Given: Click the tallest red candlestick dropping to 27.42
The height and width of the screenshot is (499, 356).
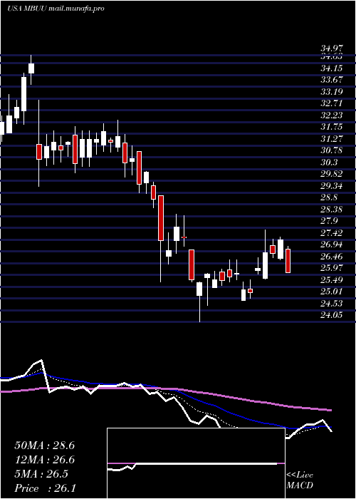Looking at the screenshot, I should coord(161,218).
